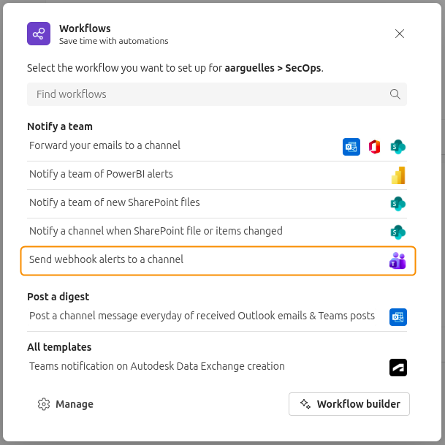Pick Teams notification on Autodesk Data Exchange

click(157, 366)
